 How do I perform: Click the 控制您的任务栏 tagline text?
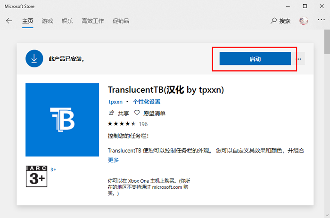(128, 136)
